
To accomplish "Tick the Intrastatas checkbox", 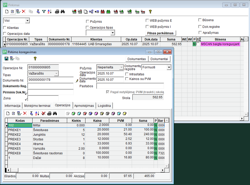I will coord(127,74).
